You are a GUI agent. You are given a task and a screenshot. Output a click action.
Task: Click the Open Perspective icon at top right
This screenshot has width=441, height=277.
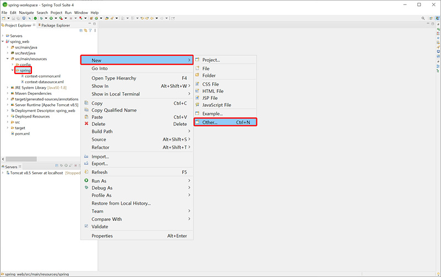tap(431, 18)
